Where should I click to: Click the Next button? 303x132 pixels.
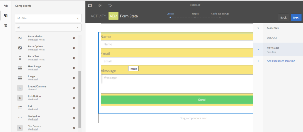coord(296,17)
